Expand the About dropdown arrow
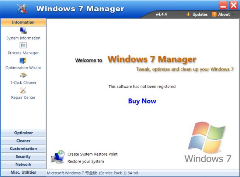The image size is (240, 177). click(x=233, y=14)
